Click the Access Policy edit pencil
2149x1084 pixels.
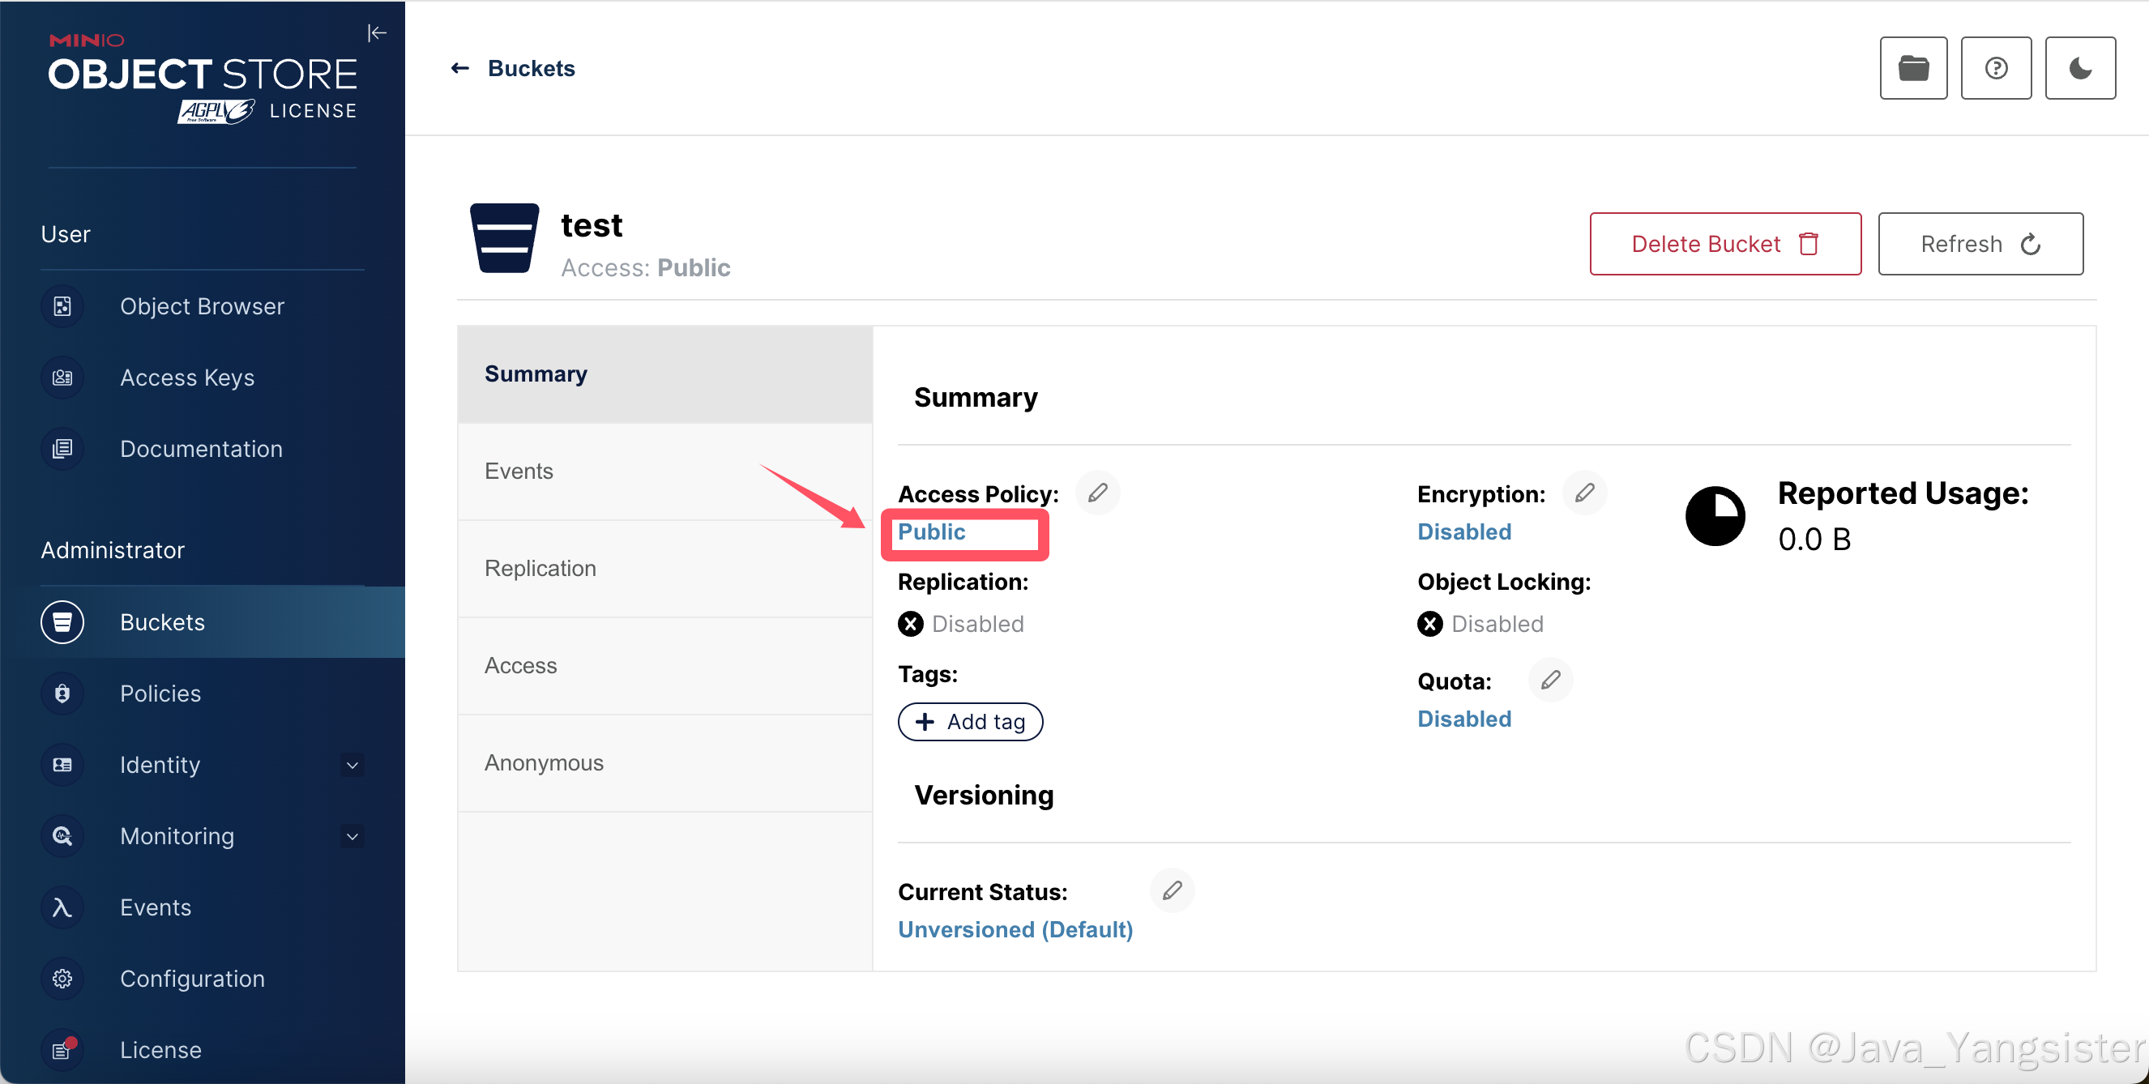pyautogui.click(x=1097, y=493)
